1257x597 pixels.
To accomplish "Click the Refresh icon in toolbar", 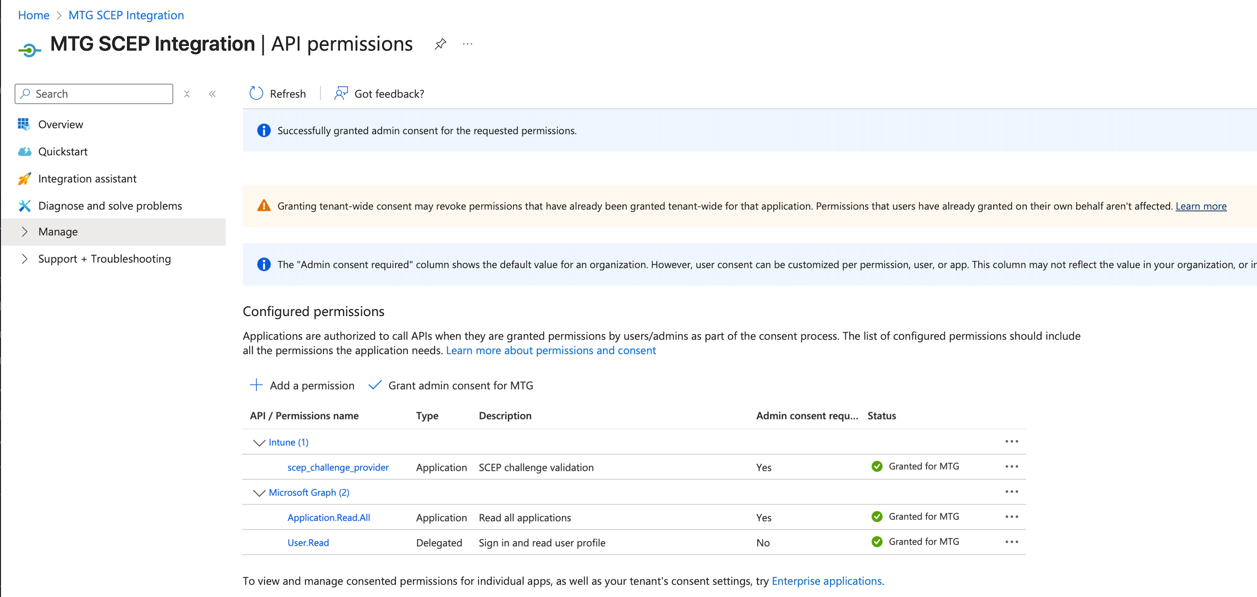I will coord(256,93).
